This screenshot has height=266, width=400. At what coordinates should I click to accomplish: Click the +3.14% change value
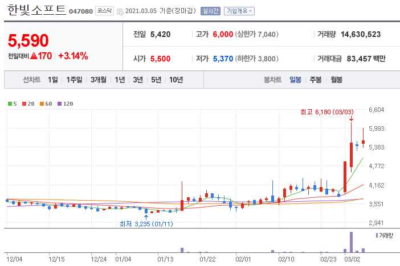pyautogui.click(x=73, y=56)
